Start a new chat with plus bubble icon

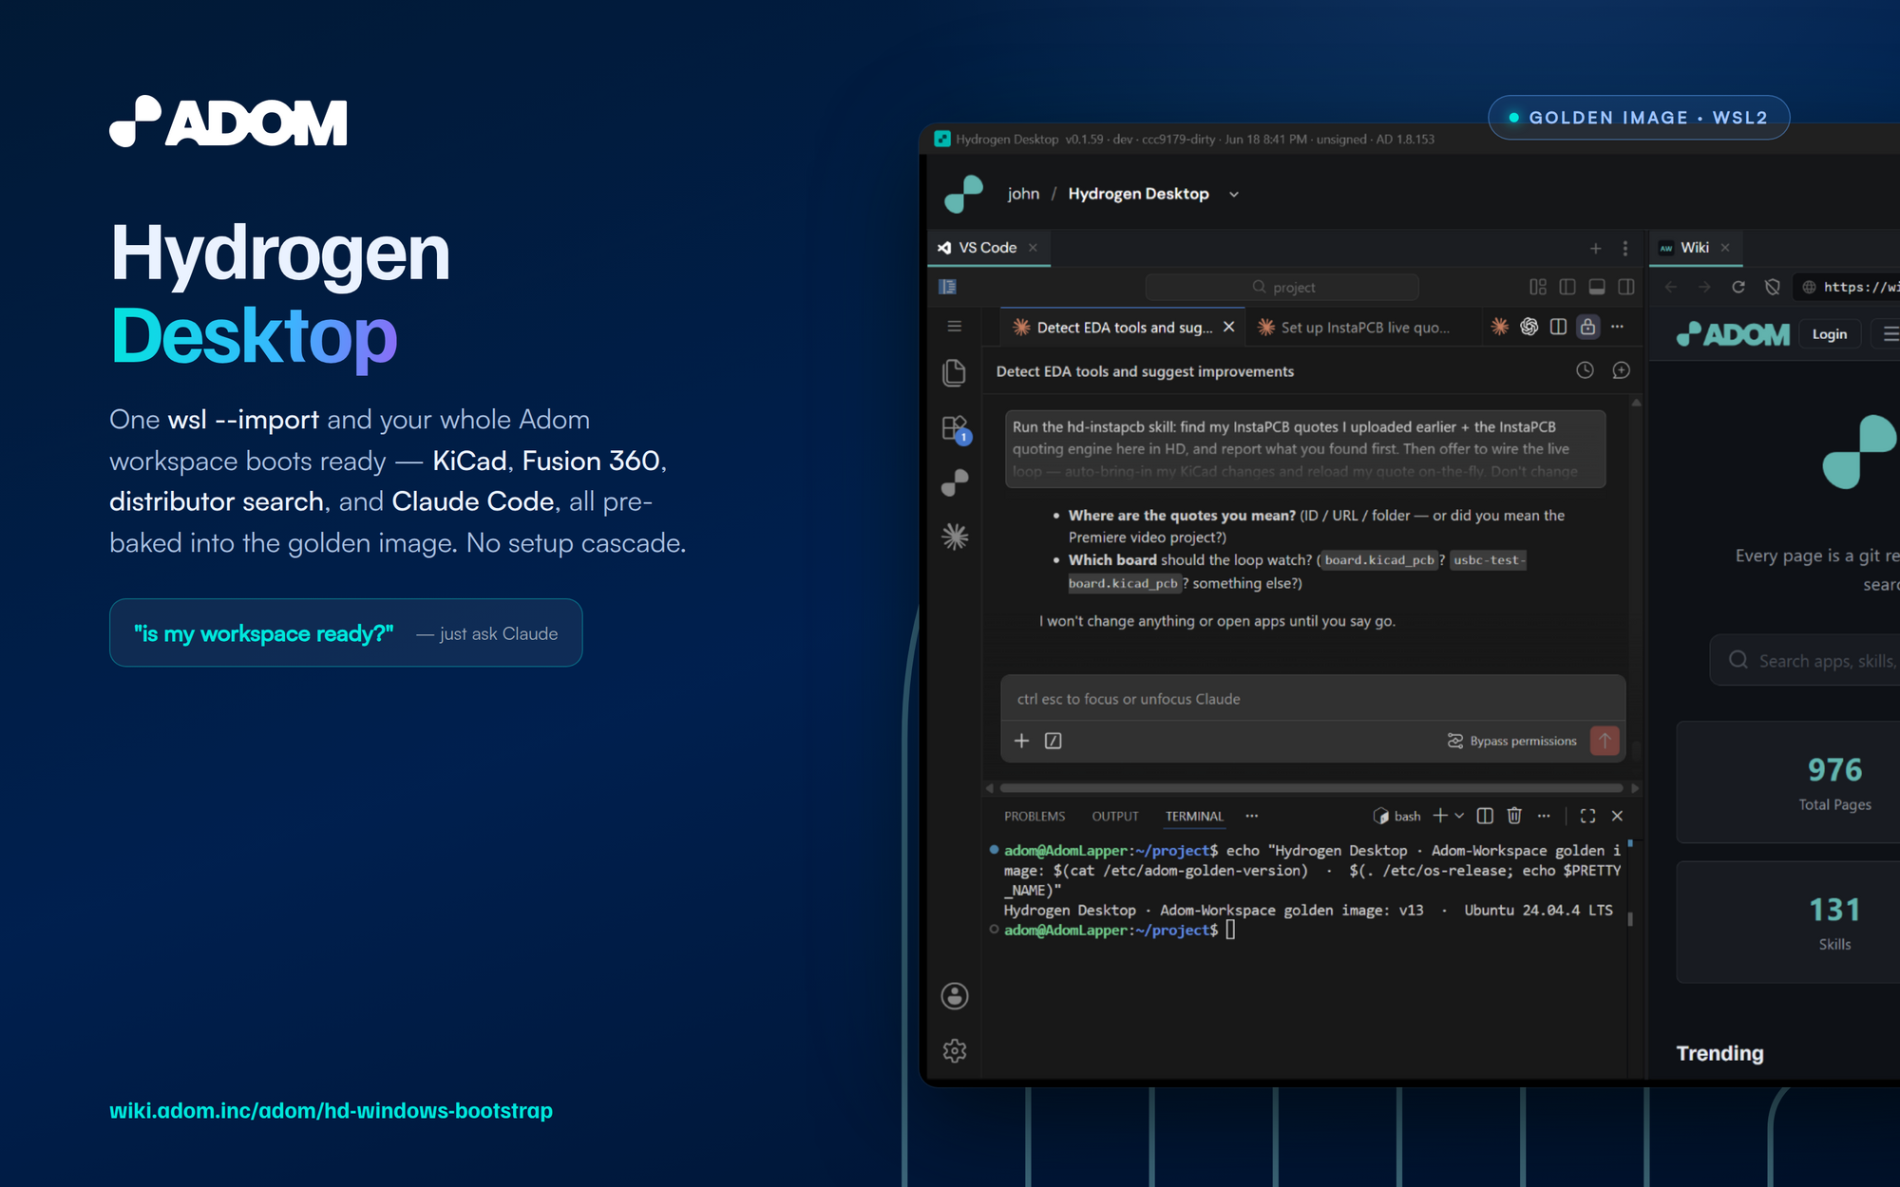(x=1621, y=370)
